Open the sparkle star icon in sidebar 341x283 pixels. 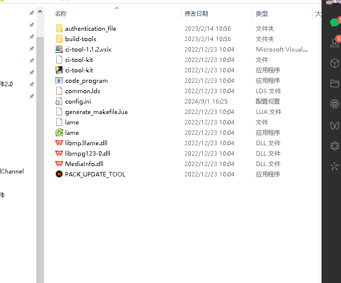(x=335, y=167)
